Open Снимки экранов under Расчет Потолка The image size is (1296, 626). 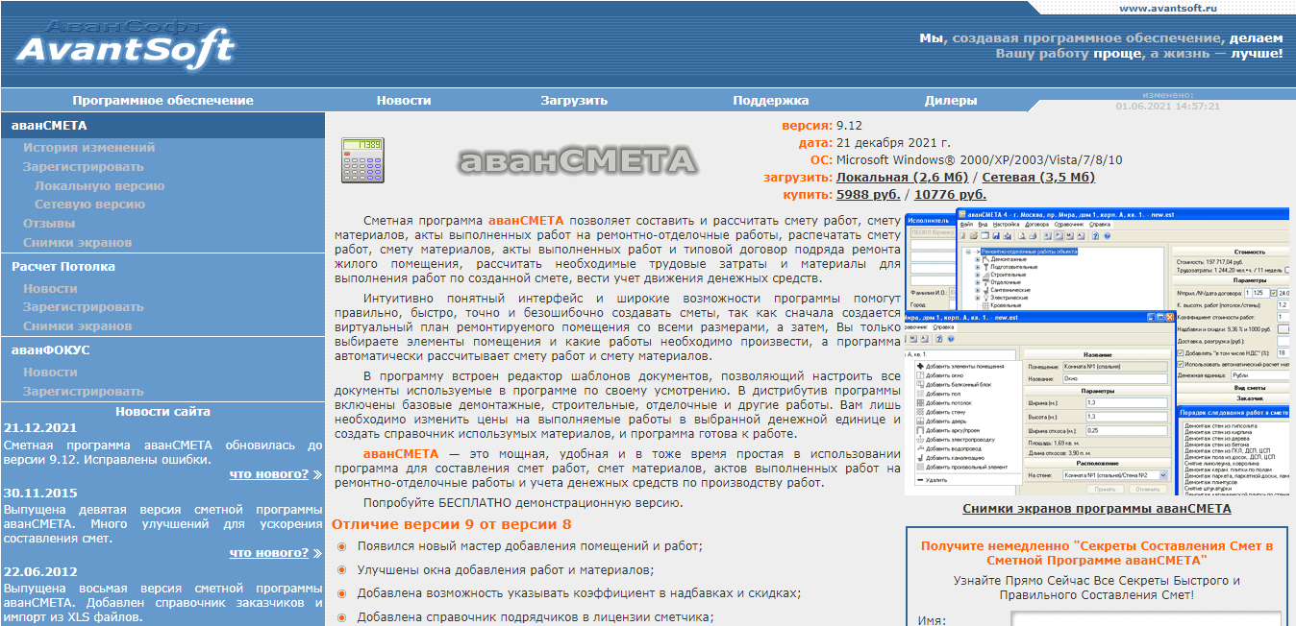tap(78, 326)
